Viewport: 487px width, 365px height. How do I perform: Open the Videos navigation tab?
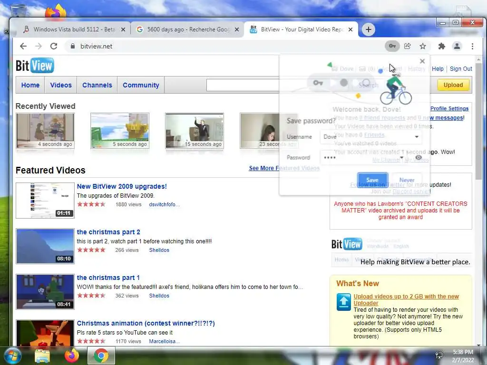pyautogui.click(x=61, y=85)
